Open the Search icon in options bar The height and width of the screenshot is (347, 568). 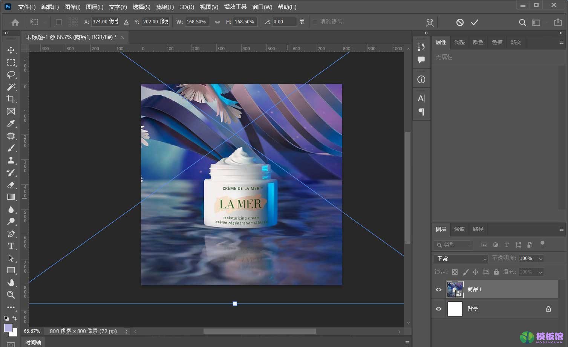[x=522, y=22]
